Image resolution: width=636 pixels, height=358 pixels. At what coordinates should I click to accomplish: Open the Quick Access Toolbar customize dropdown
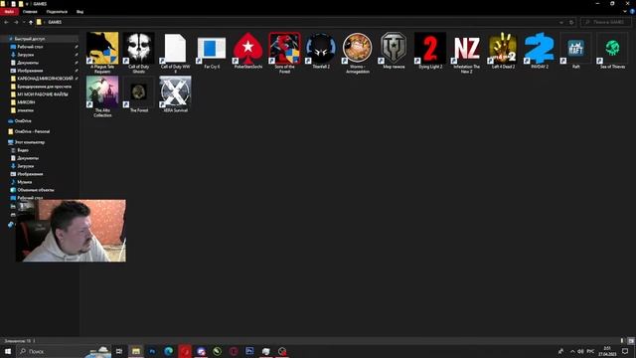coord(27,4)
